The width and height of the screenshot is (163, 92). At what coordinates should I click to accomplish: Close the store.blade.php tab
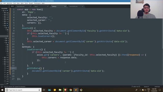tap(83, 6)
